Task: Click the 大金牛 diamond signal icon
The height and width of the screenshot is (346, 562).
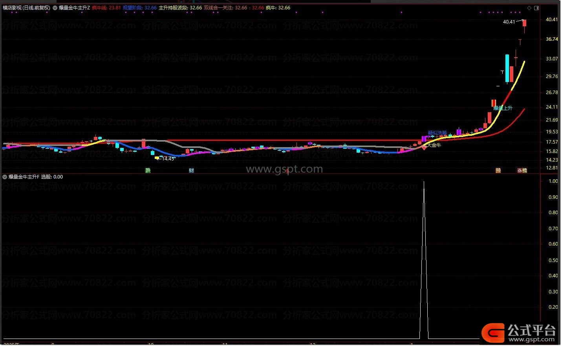Action: [x=424, y=148]
